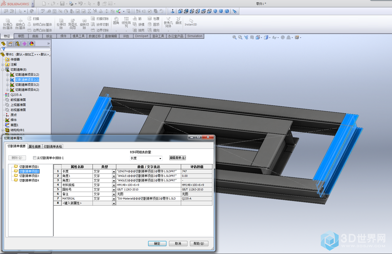The image size is (392, 254).
Task: Click the 圆顶 dome tool
Action: 153,24
